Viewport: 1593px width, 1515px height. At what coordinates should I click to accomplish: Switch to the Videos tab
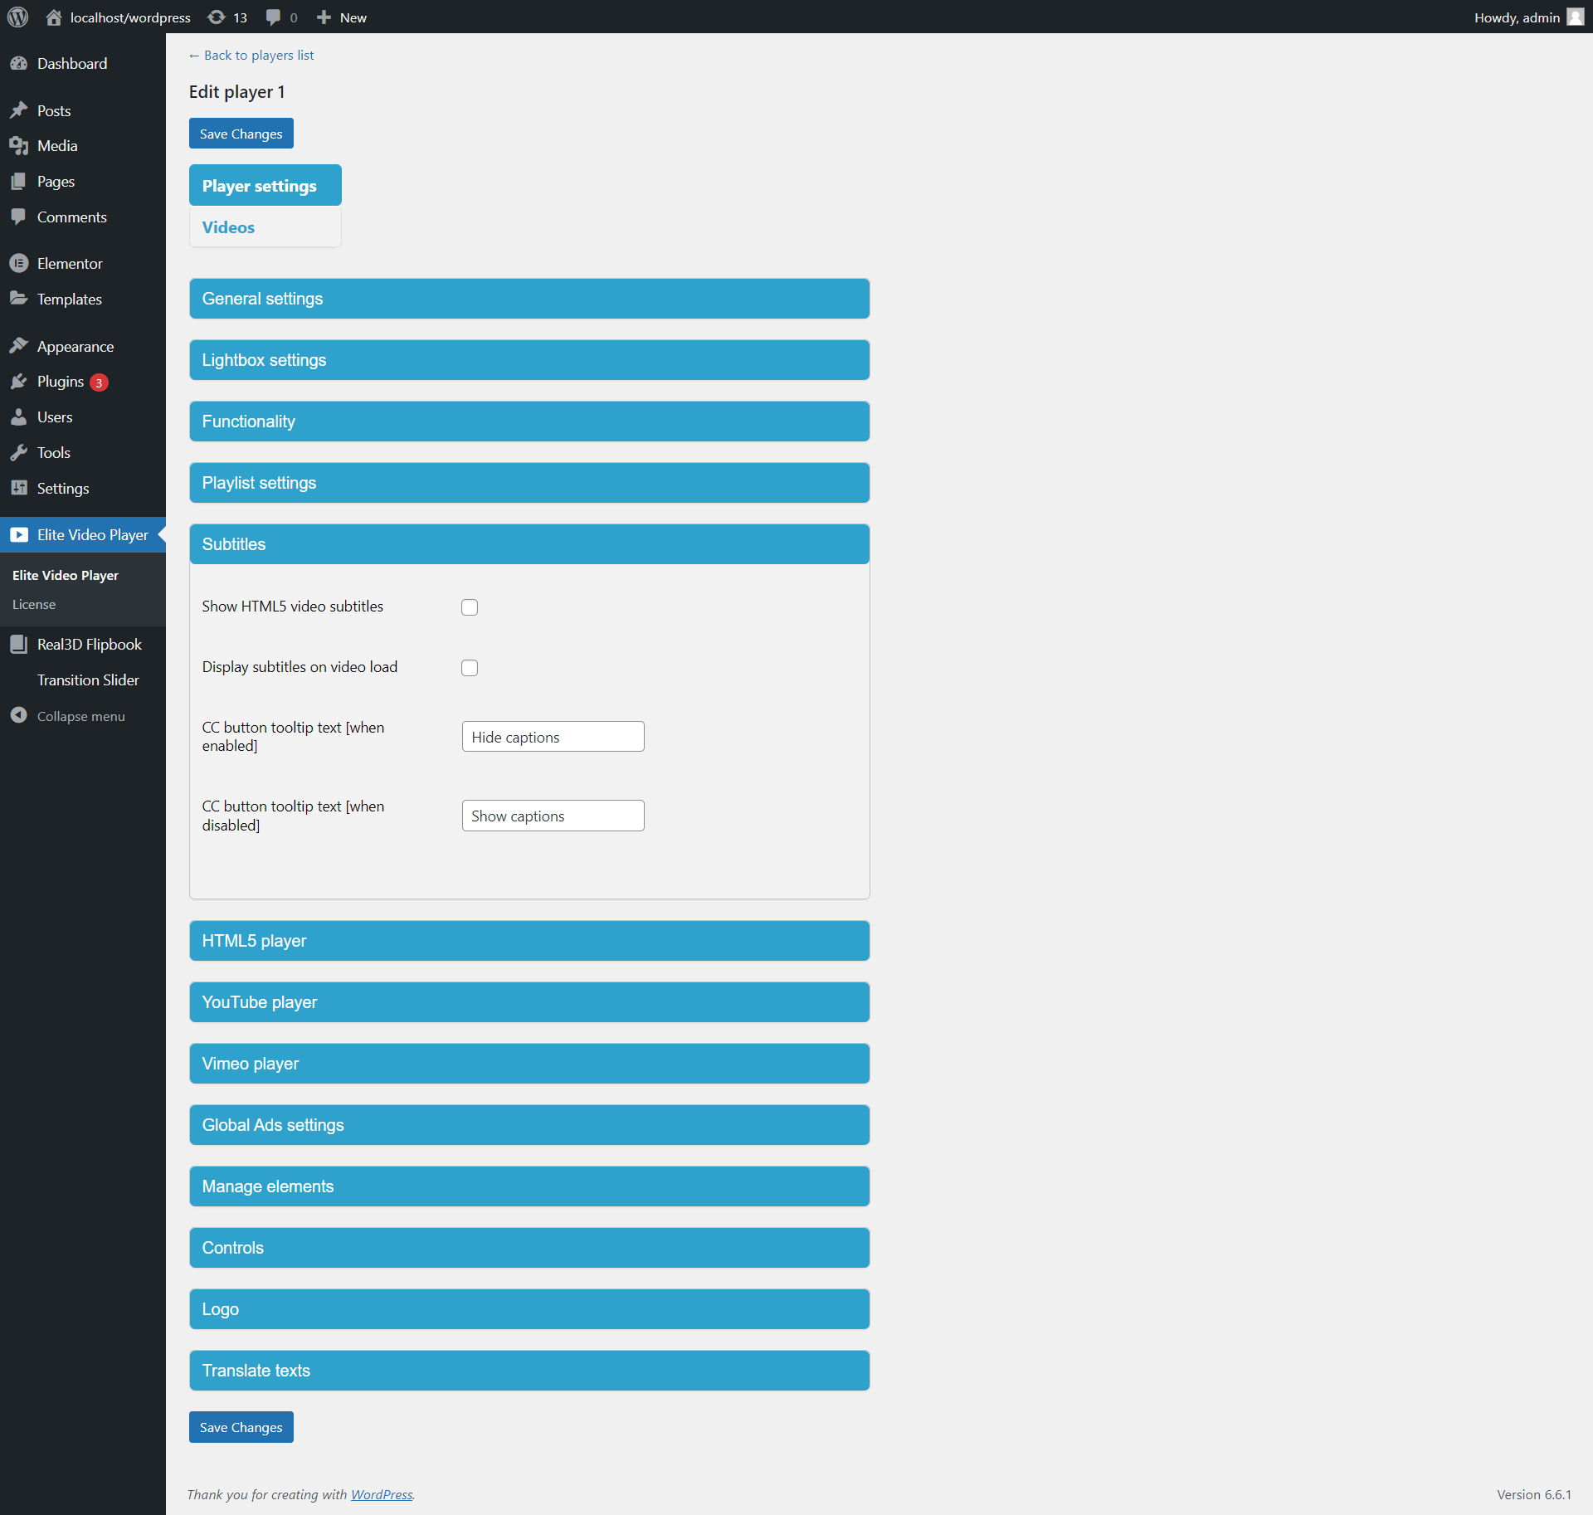[228, 227]
